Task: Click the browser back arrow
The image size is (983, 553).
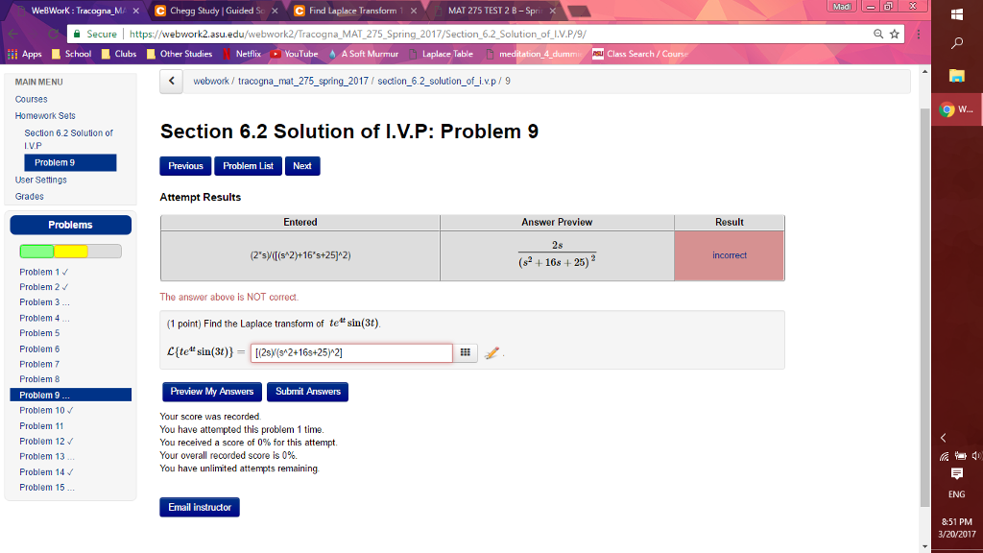Action: click(x=13, y=34)
